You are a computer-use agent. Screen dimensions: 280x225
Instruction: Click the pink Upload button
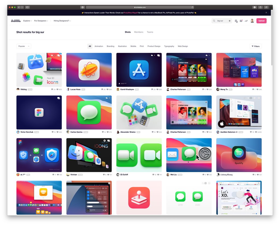click(261, 21)
